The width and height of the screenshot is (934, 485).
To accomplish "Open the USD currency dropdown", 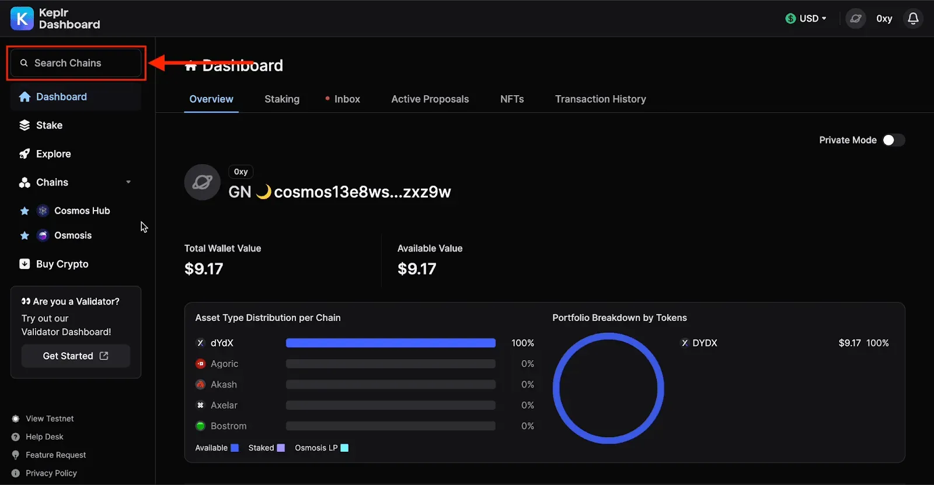I will point(806,19).
